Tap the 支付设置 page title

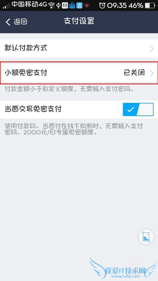click(x=79, y=21)
